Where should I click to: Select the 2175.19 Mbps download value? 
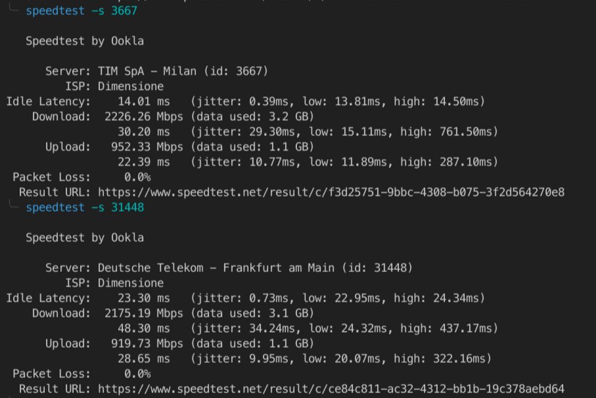pyautogui.click(x=145, y=313)
